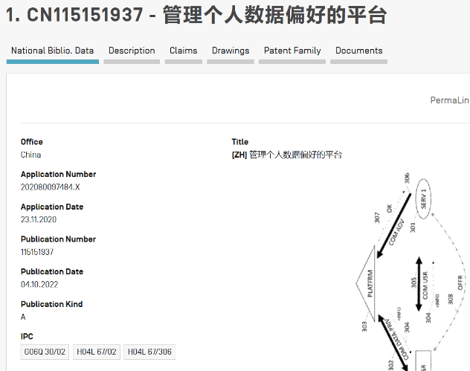Select the application date 23.11.2020
The width and height of the screenshot is (470, 371).
pyautogui.click(x=39, y=219)
